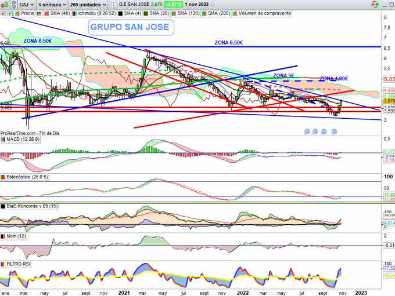Viewport: 395px width, 296px height.
Task: Open the candlestick chart style icon
Action: pos(4,5)
